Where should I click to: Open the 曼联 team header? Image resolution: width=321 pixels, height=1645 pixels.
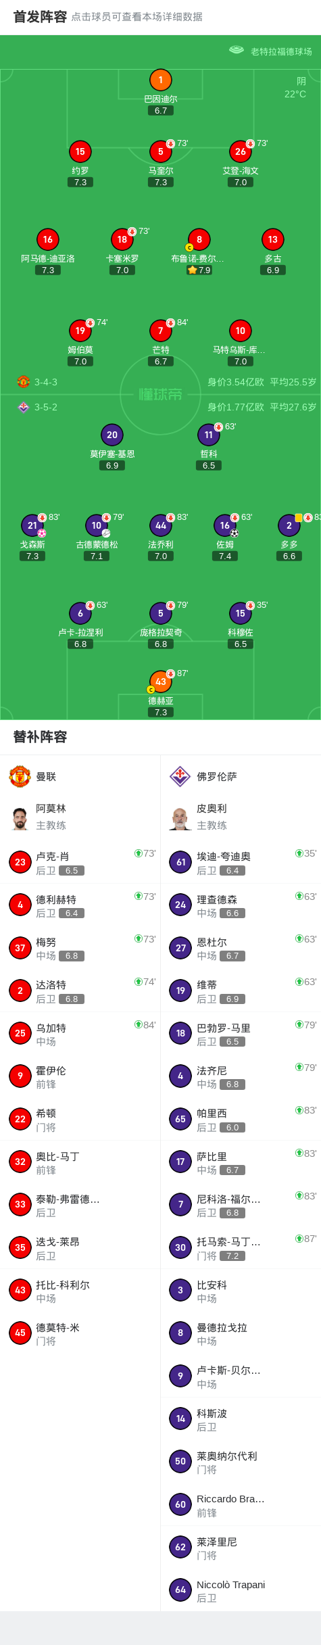coord(80,777)
